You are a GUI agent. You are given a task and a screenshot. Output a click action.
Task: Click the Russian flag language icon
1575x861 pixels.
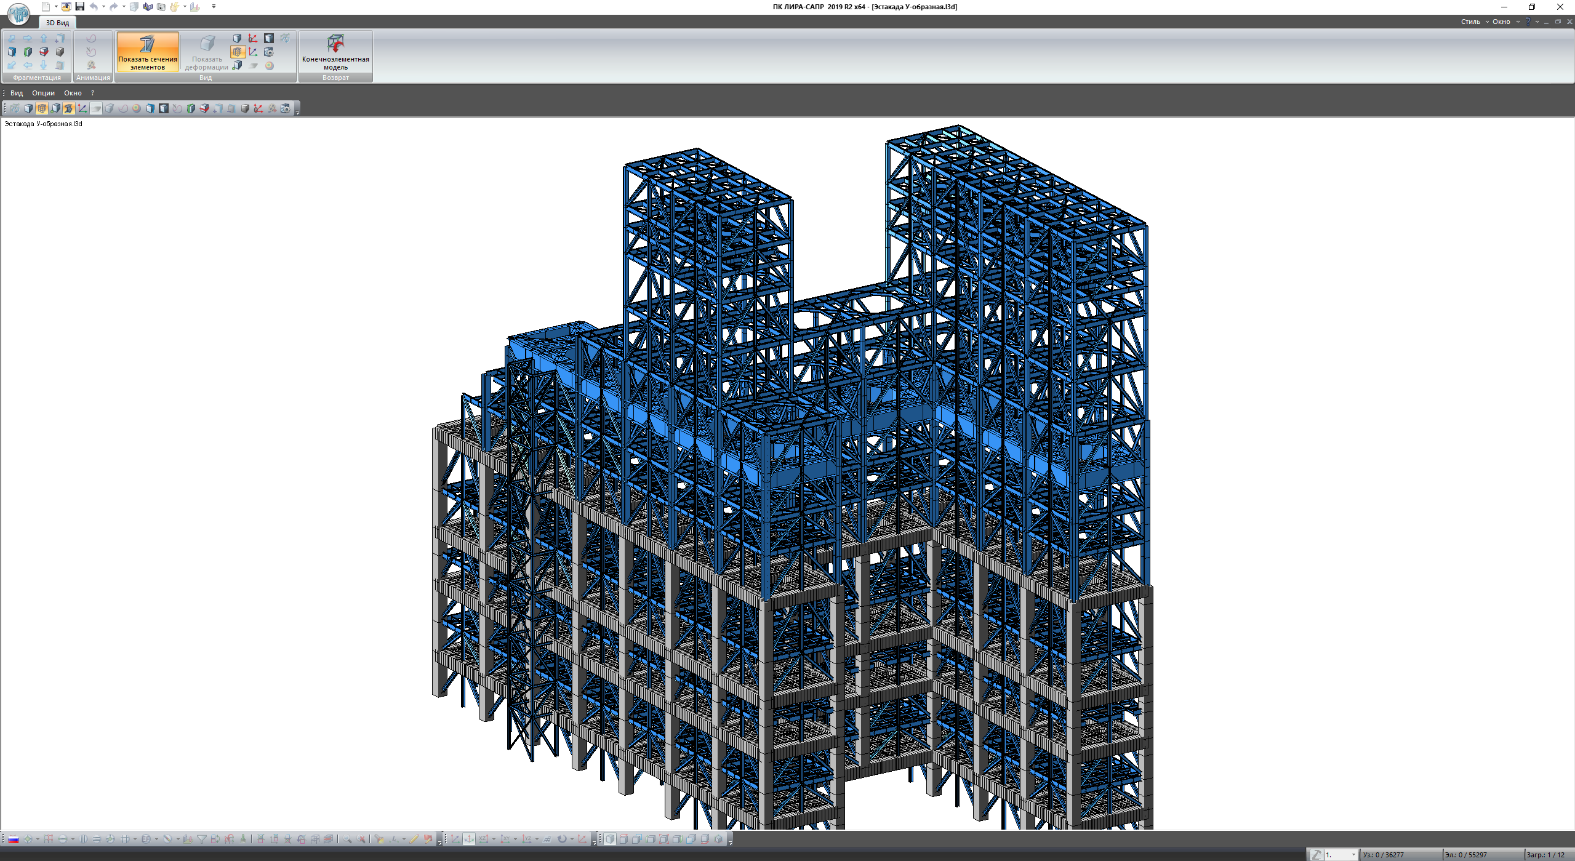(x=13, y=839)
